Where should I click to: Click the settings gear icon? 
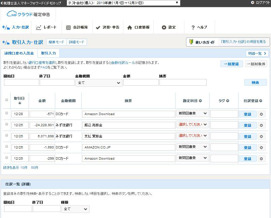point(164,27)
